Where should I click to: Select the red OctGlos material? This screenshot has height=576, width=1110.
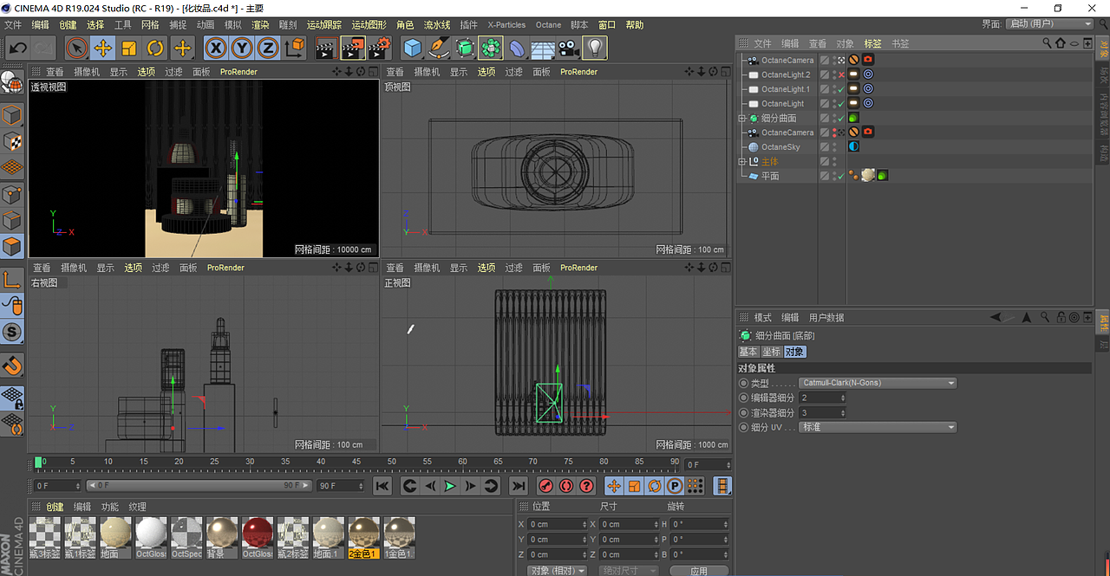click(x=258, y=537)
